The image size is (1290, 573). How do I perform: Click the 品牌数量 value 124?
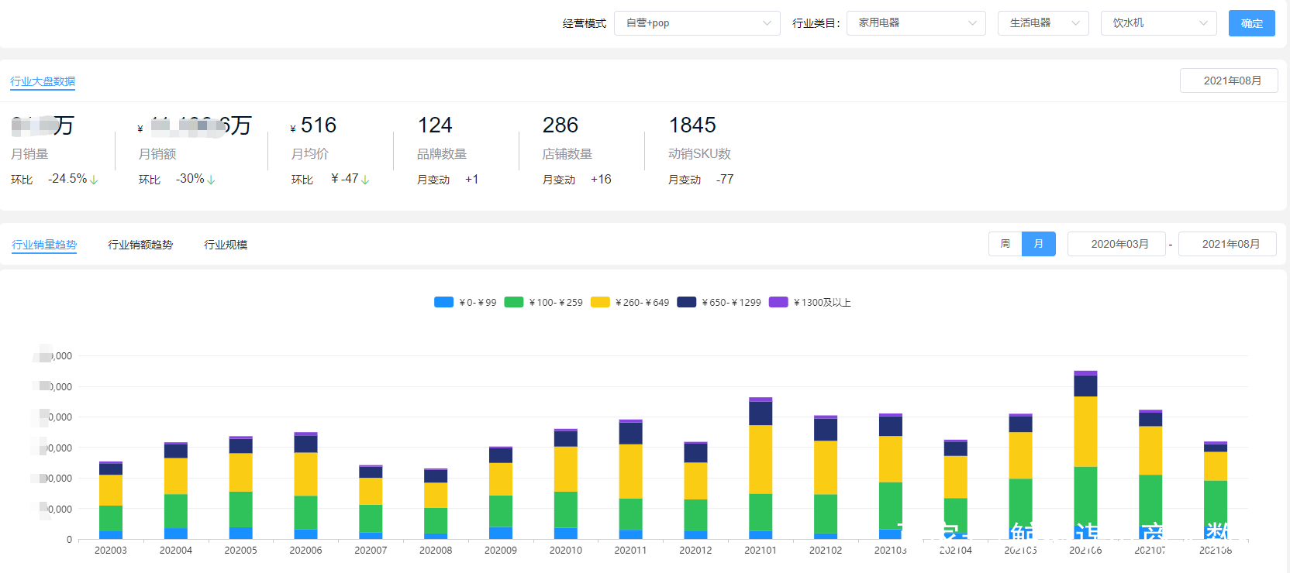435,125
